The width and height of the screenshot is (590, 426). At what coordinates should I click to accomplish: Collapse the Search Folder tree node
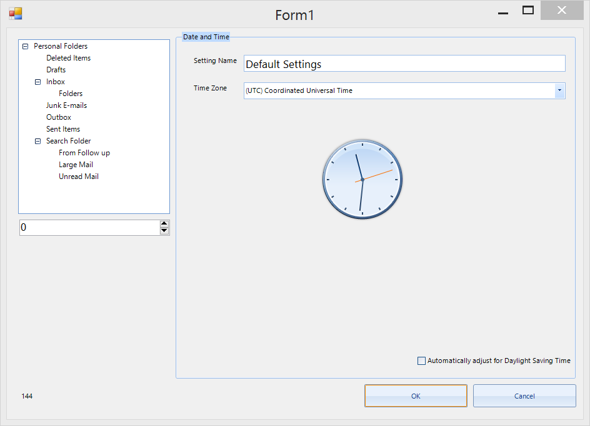click(37, 141)
